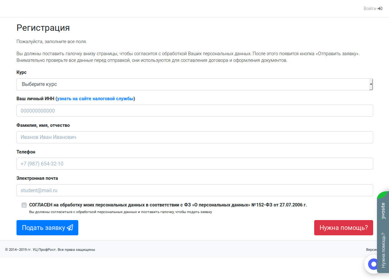Open the tax service INN lookup link
Screen dimensions: 389x280
pos(95,99)
